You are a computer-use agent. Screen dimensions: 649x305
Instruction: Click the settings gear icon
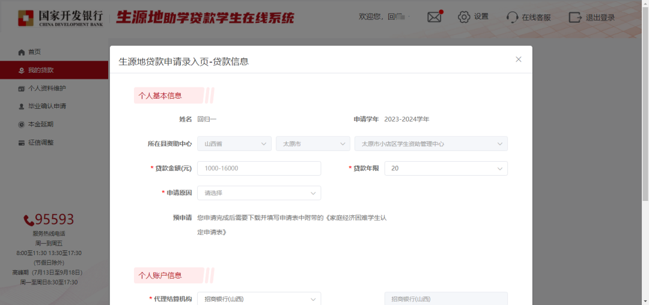(464, 17)
